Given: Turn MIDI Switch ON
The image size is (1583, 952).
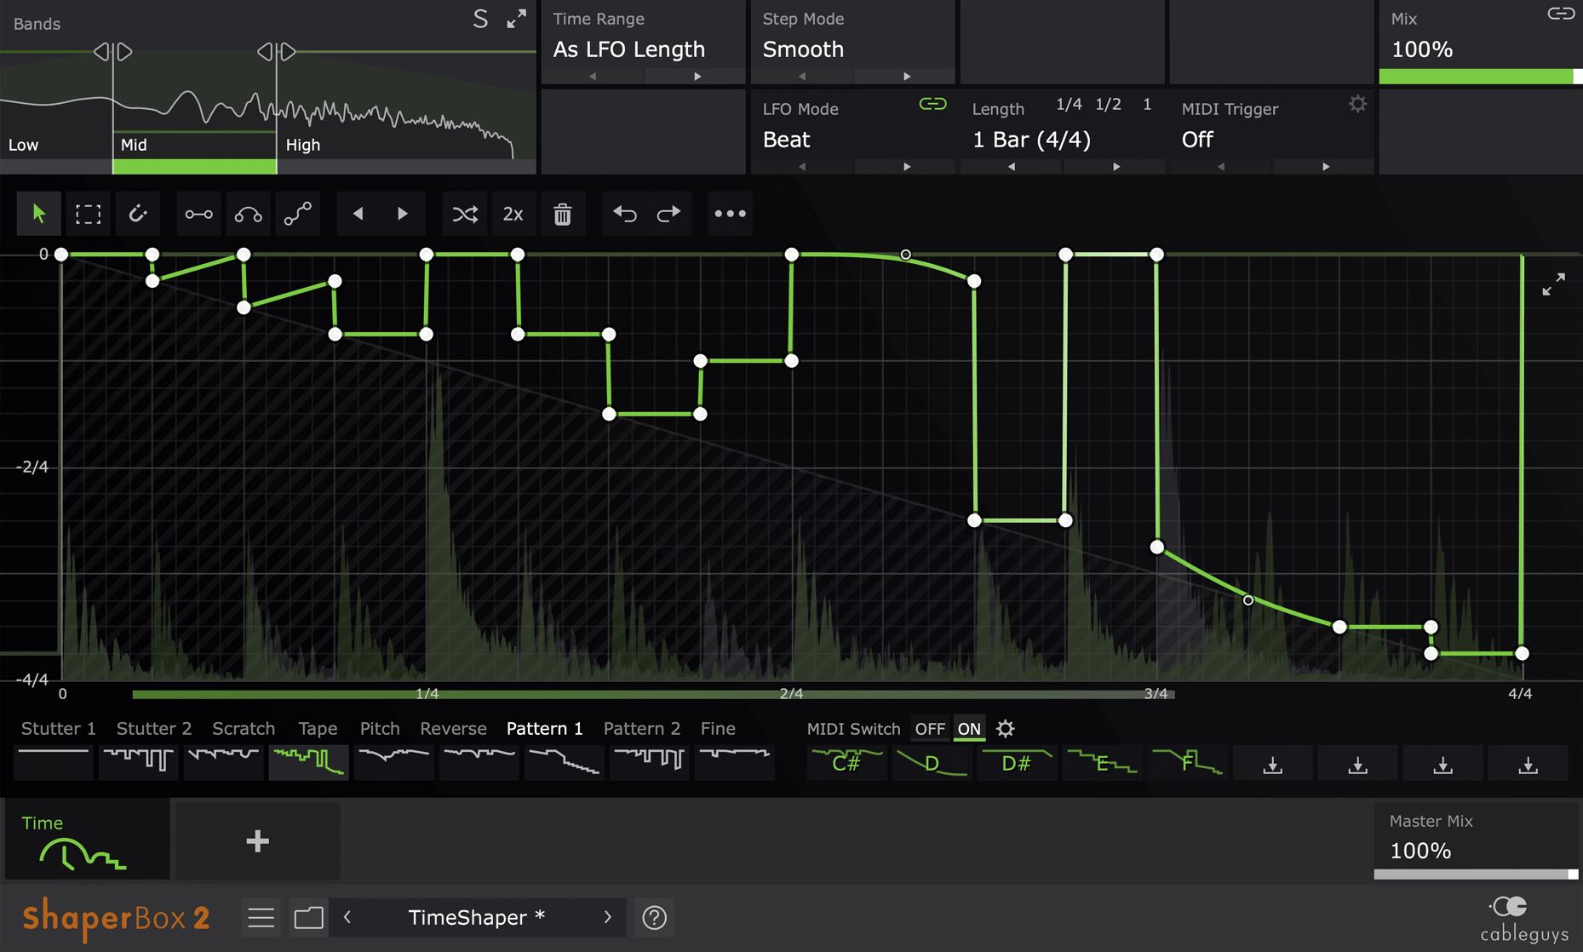Looking at the screenshot, I should (969, 729).
